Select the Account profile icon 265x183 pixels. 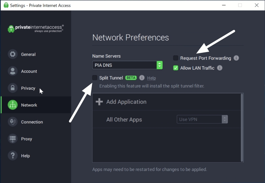point(13,71)
